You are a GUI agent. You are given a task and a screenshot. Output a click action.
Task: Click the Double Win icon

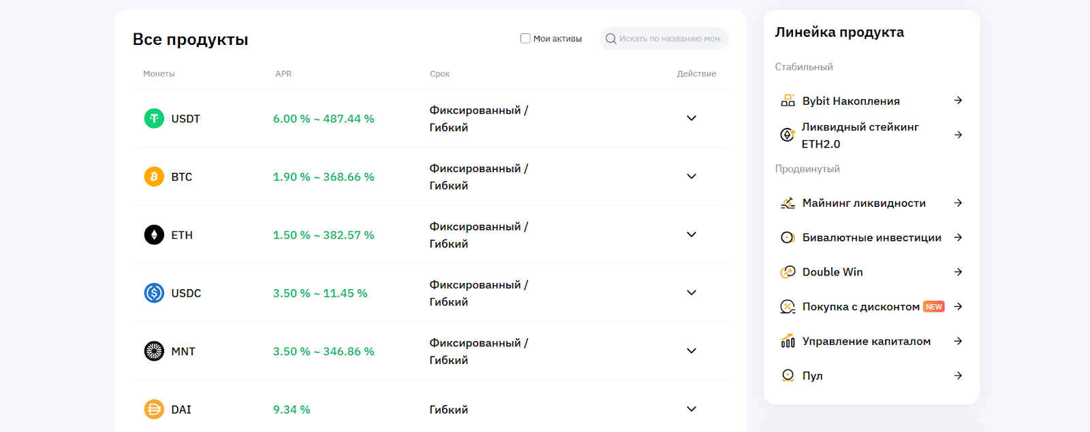coord(788,272)
